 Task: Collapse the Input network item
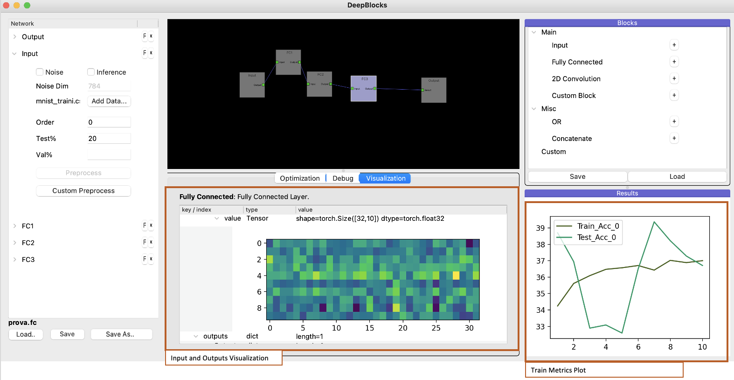click(14, 54)
